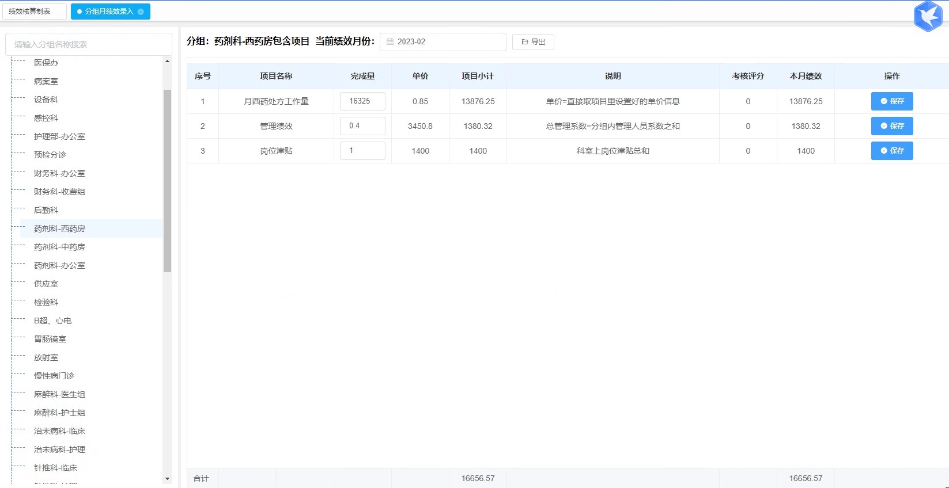Select 财务科-办公室 in the tree

pos(59,173)
